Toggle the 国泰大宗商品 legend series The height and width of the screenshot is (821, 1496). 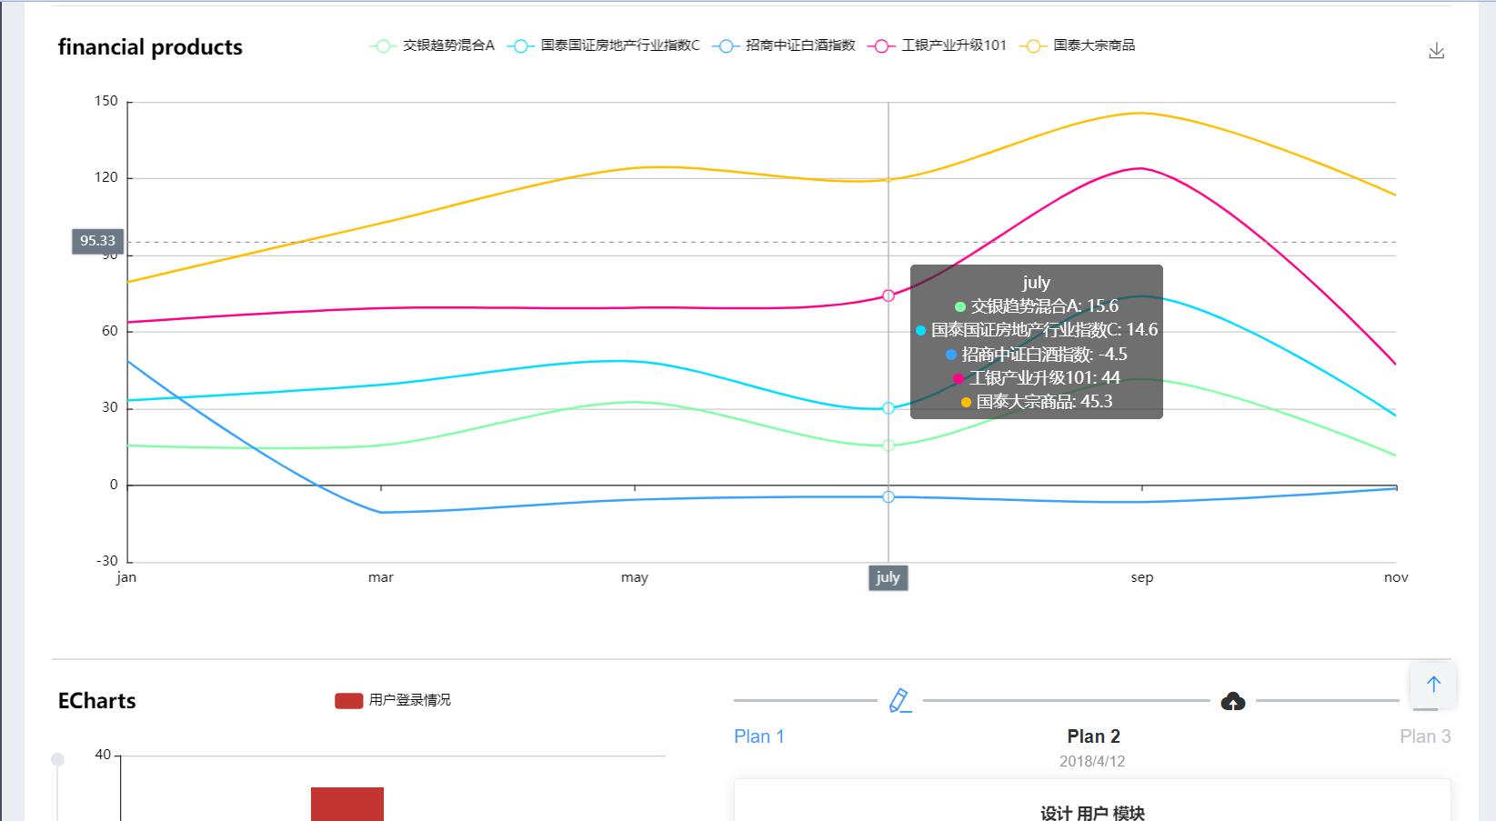(x=1078, y=45)
